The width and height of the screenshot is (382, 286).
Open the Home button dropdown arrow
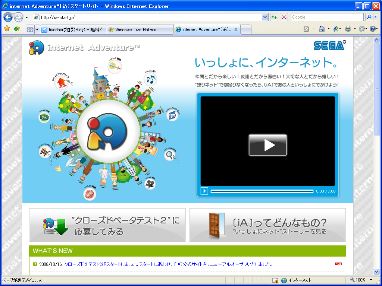click(329, 29)
